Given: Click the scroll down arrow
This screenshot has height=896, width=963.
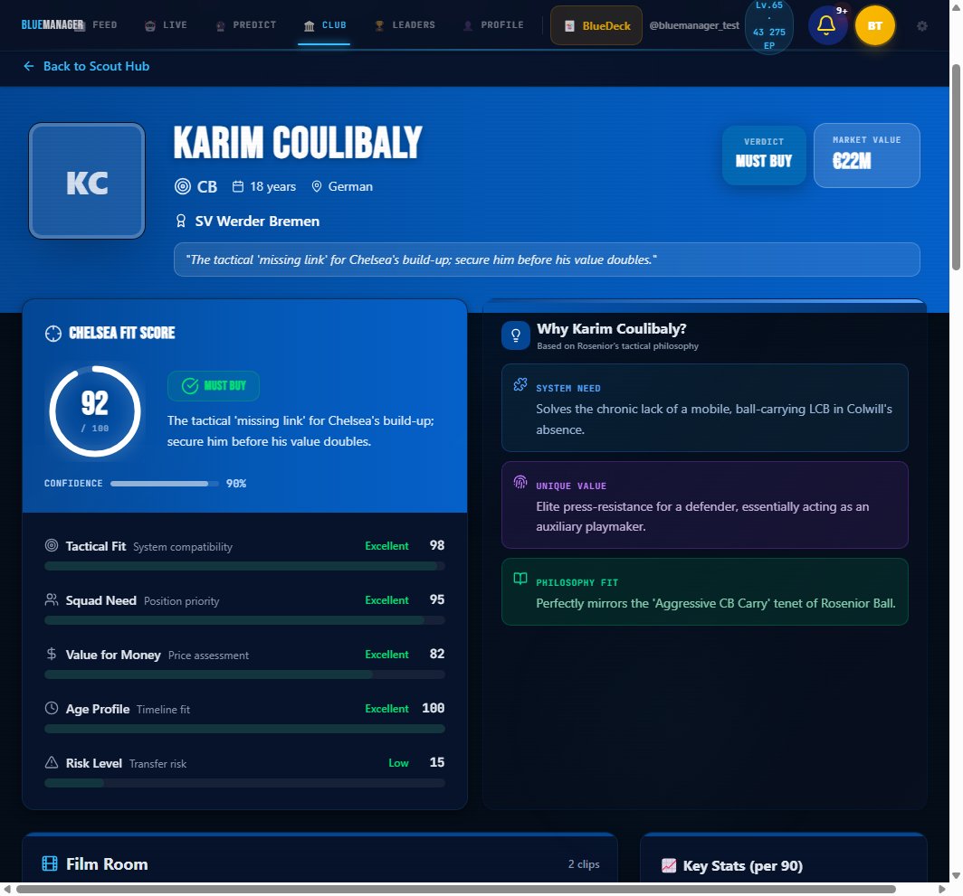Looking at the screenshot, I should 957,876.
